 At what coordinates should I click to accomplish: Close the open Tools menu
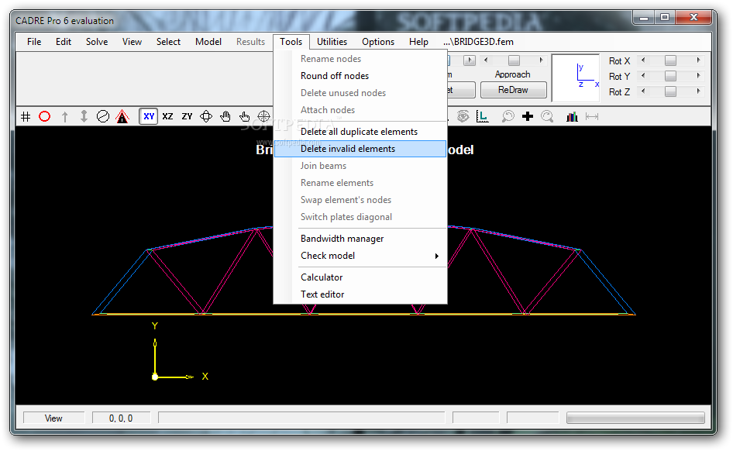[x=291, y=42]
